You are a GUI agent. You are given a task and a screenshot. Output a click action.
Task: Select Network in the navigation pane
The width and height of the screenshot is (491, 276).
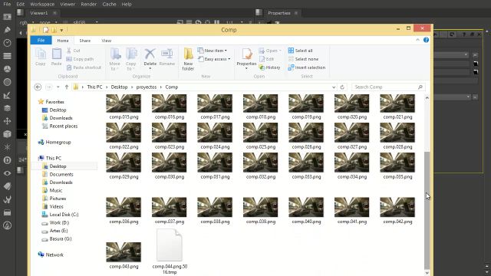click(x=54, y=255)
